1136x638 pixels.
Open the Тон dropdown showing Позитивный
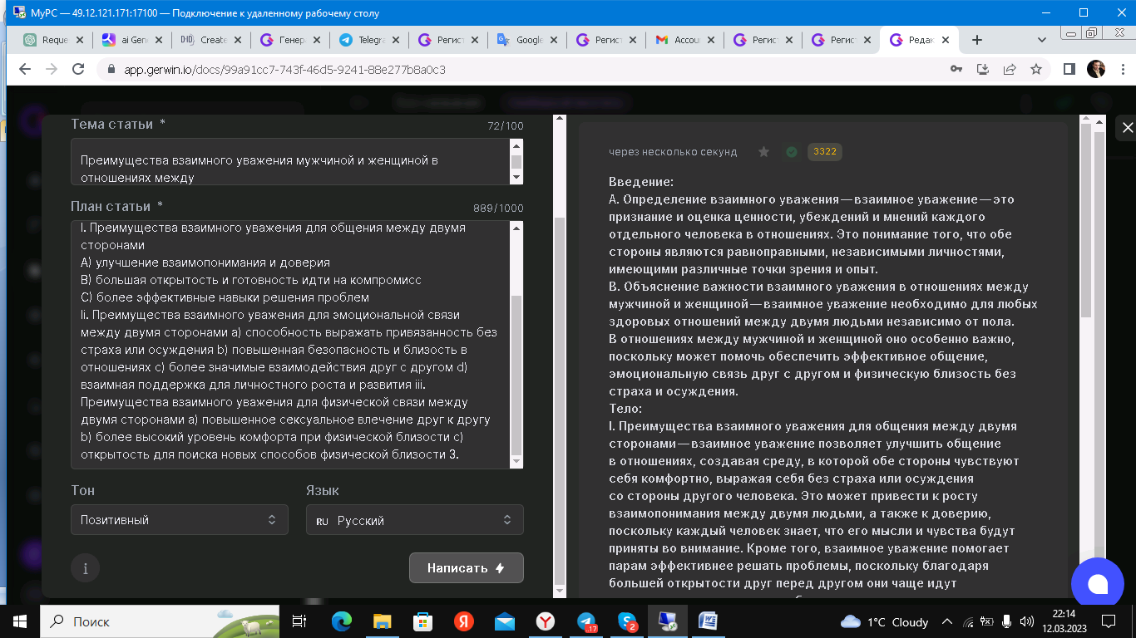[x=179, y=519]
